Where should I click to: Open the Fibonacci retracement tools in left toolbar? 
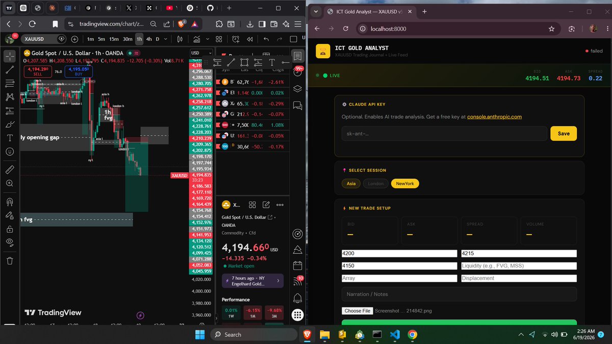pyautogui.click(x=10, y=83)
